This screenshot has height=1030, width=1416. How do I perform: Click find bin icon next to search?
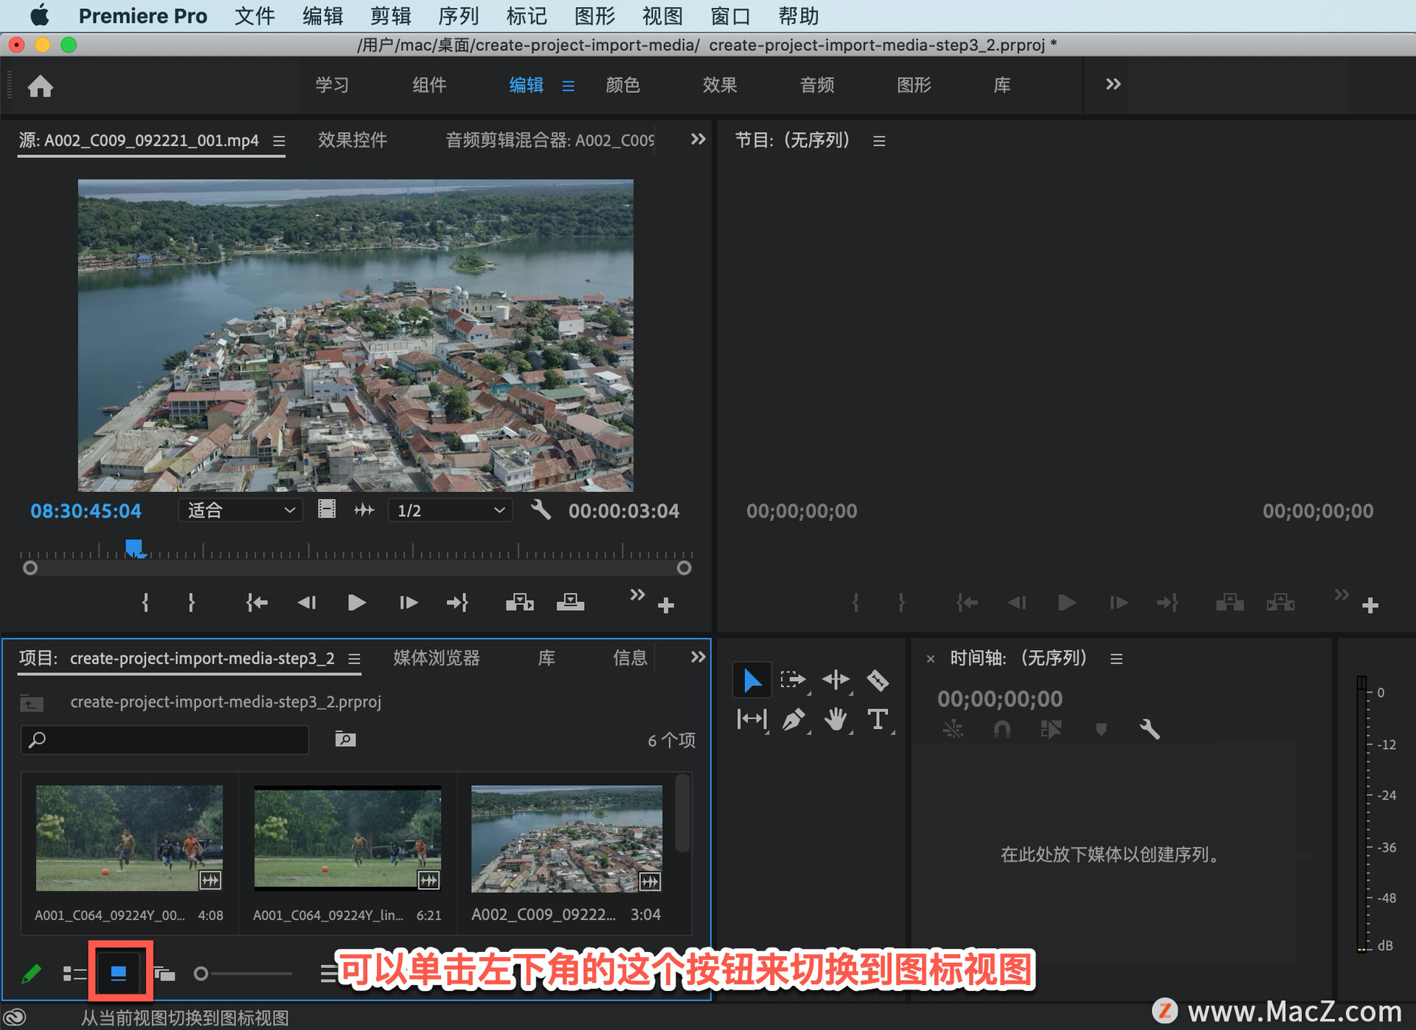345,739
